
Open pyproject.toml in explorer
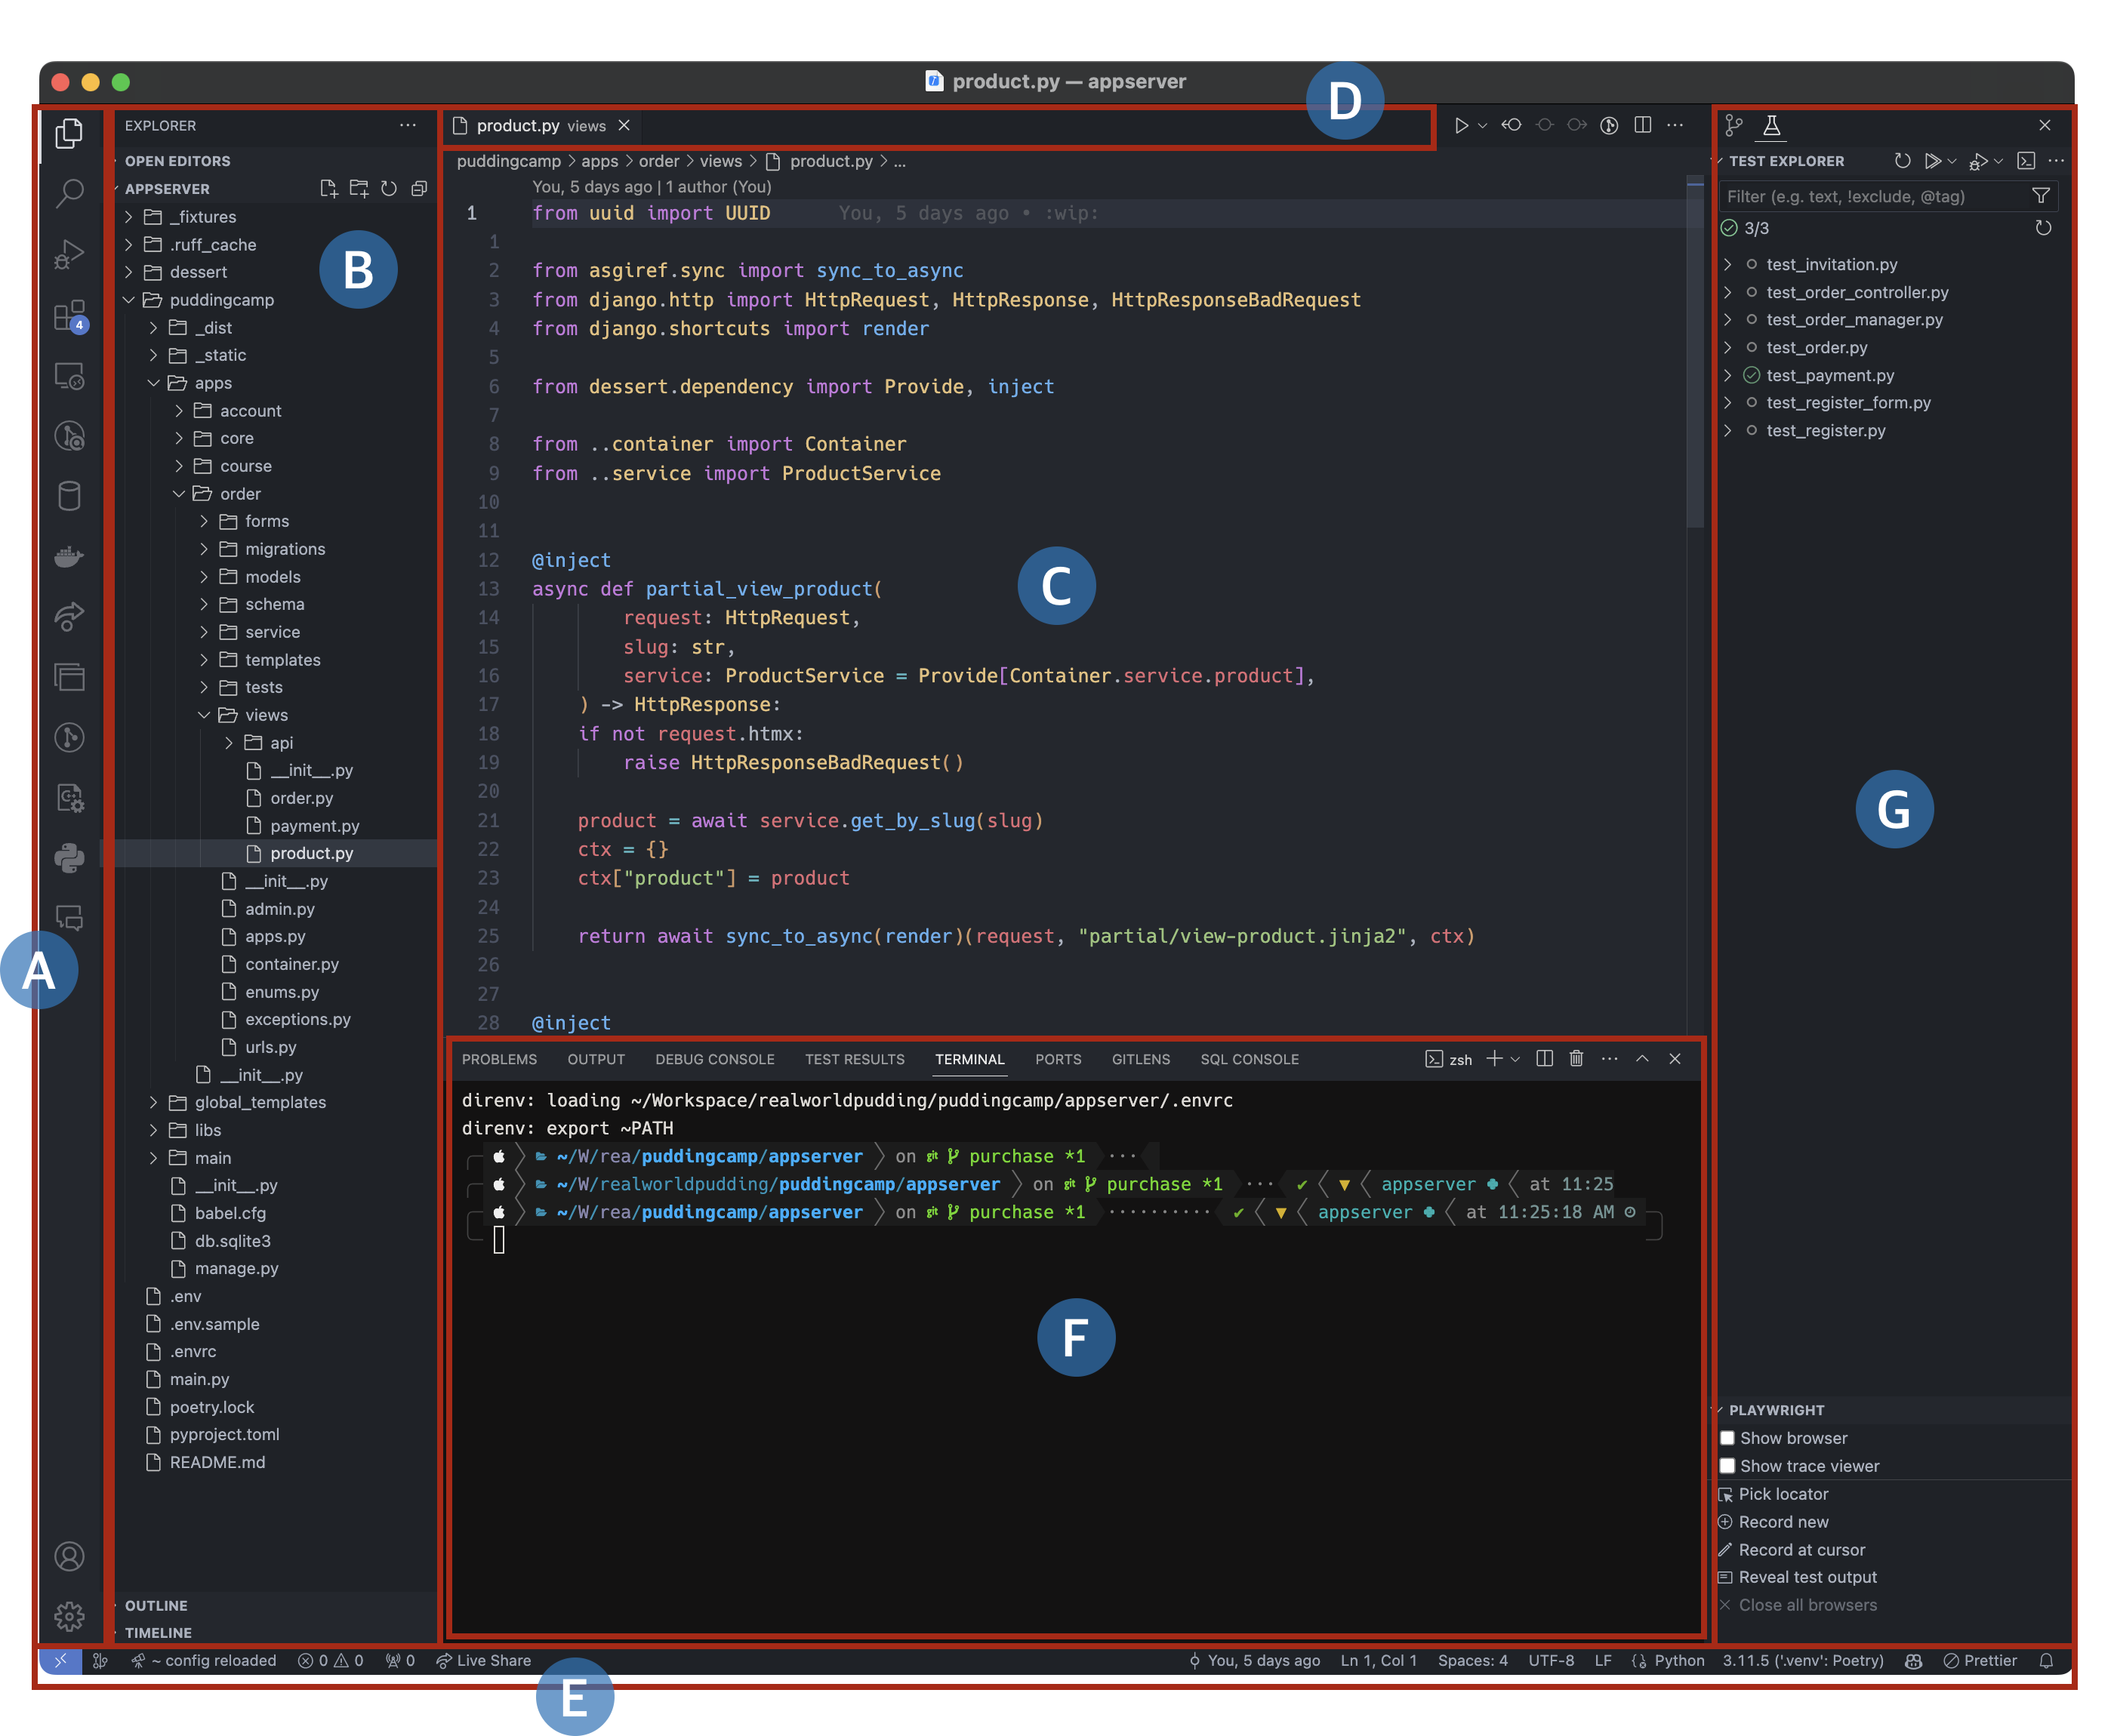[x=224, y=1434]
